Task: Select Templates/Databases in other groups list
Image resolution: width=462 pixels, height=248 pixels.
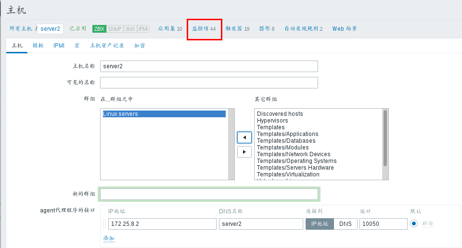Action: click(x=286, y=141)
